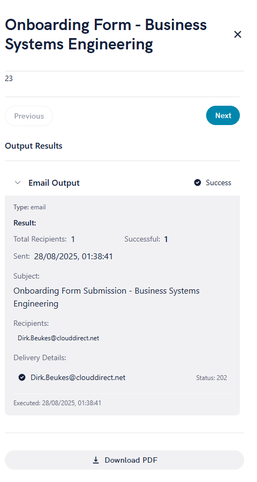Click the Onboarding Form title heading

(106, 34)
